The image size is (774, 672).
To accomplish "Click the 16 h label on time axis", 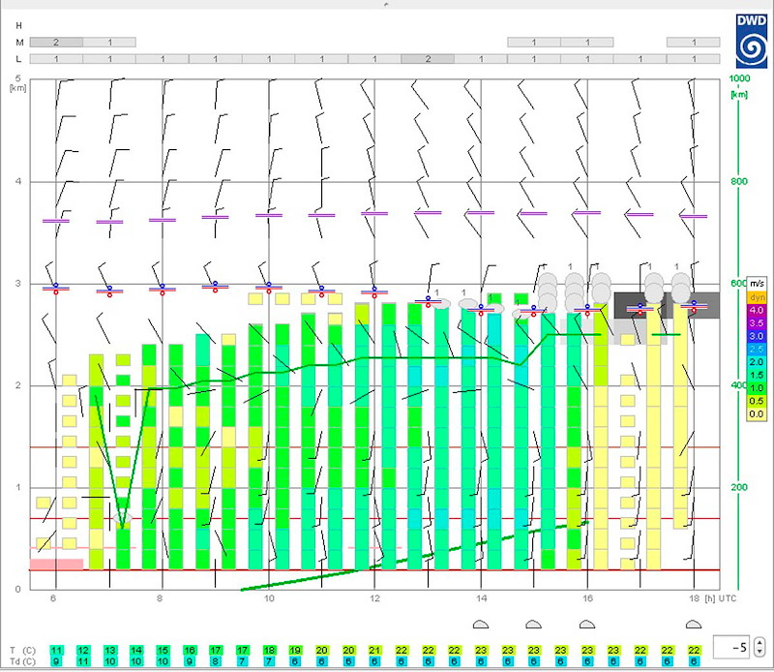I will (587, 598).
